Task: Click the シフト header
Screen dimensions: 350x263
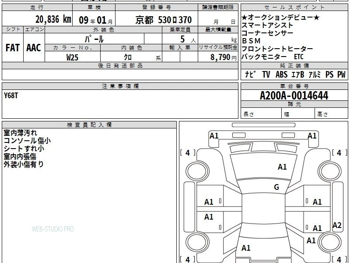Action: pyautogui.click(x=13, y=29)
